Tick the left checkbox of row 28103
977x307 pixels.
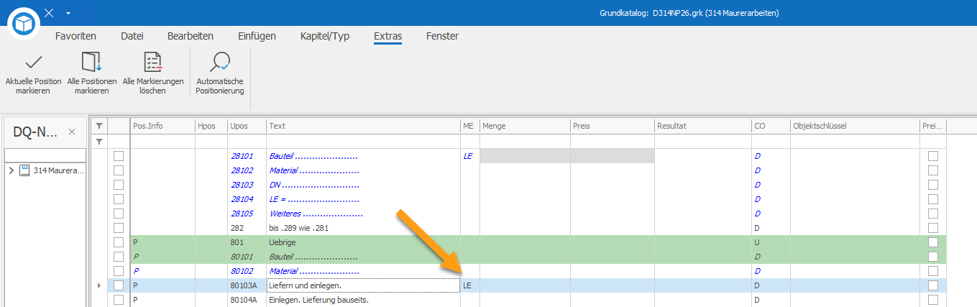(119, 185)
